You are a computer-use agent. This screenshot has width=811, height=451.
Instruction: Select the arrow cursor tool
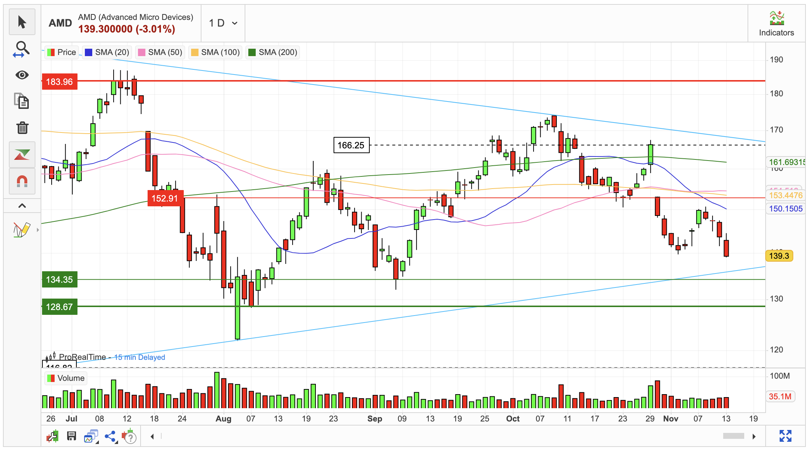[22, 22]
